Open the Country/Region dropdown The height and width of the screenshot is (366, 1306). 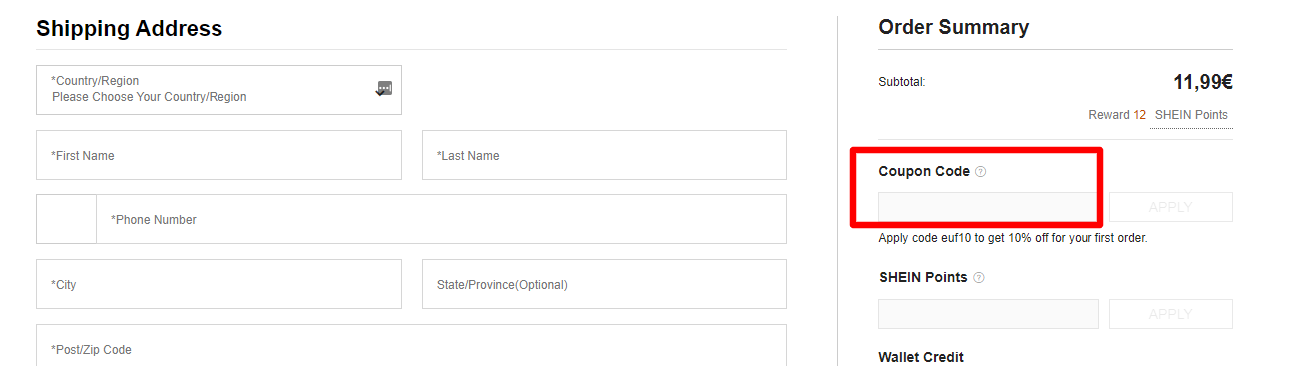click(218, 90)
